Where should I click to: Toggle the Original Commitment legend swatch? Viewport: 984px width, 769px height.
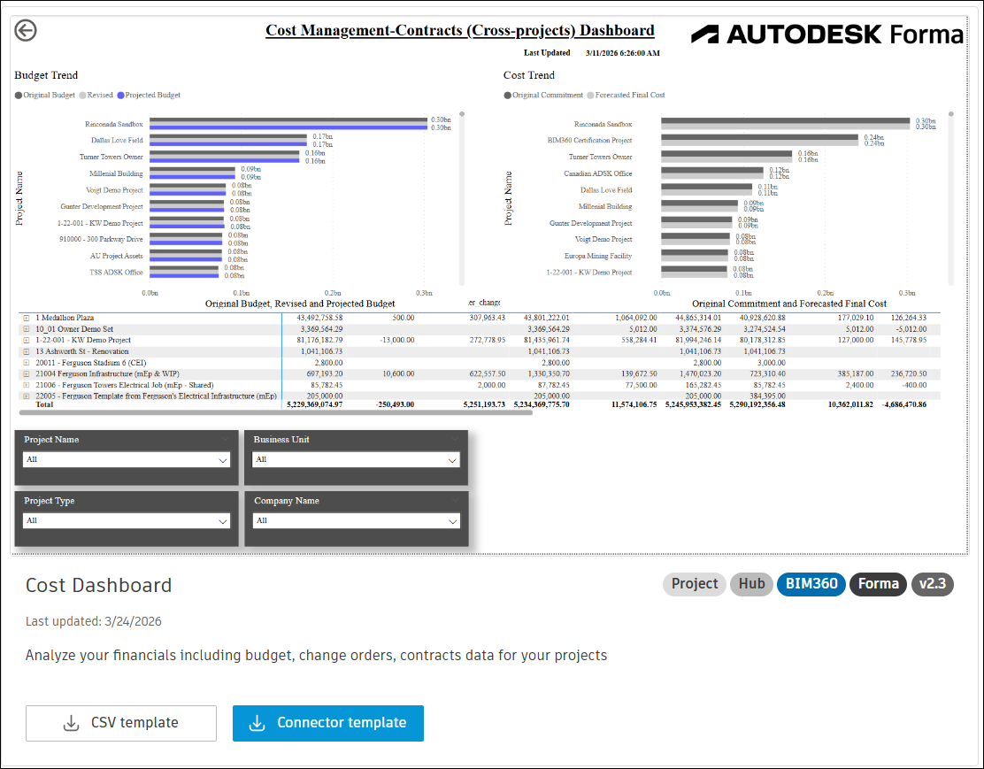point(508,96)
